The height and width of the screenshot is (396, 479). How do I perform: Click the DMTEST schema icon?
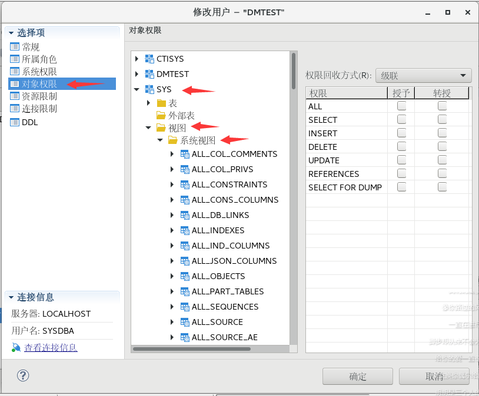click(x=149, y=74)
